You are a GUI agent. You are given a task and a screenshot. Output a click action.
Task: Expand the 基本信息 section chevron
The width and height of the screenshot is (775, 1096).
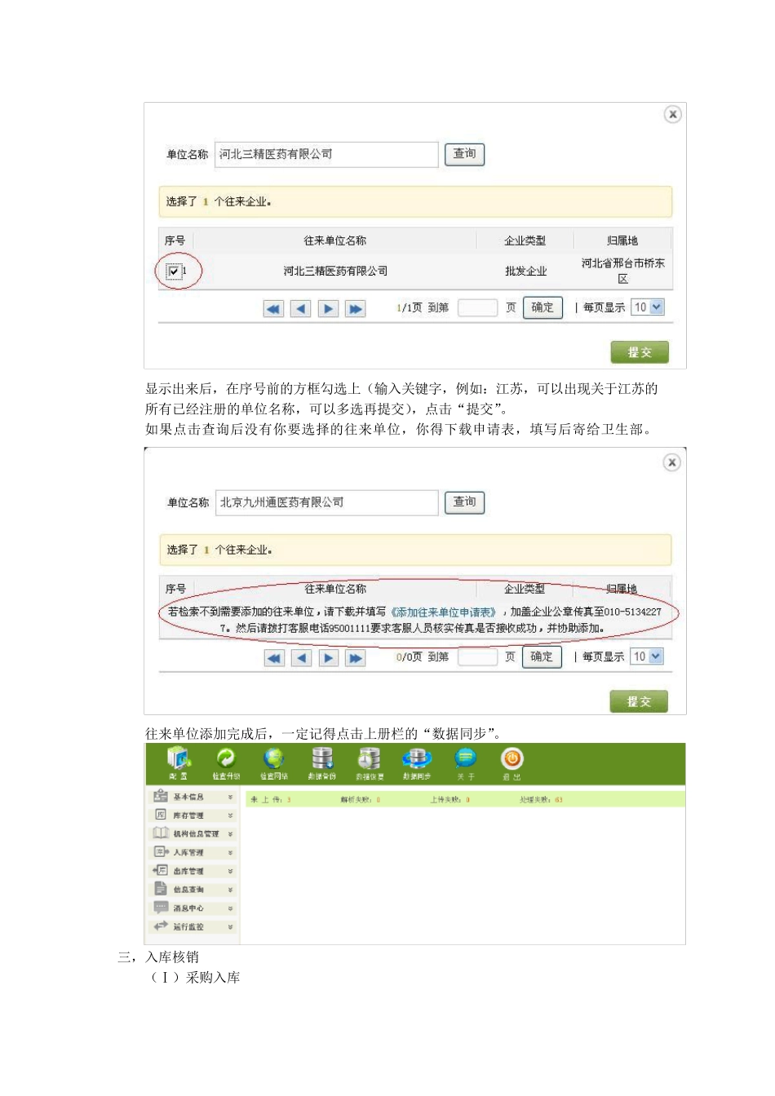(230, 797)
